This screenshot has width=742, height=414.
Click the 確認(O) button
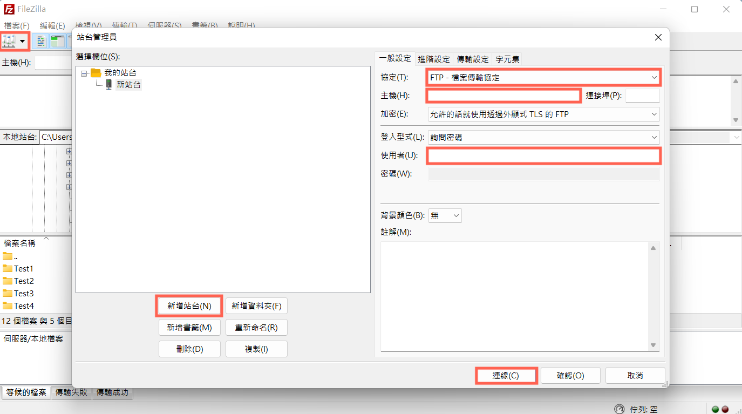tap(570, 376)
